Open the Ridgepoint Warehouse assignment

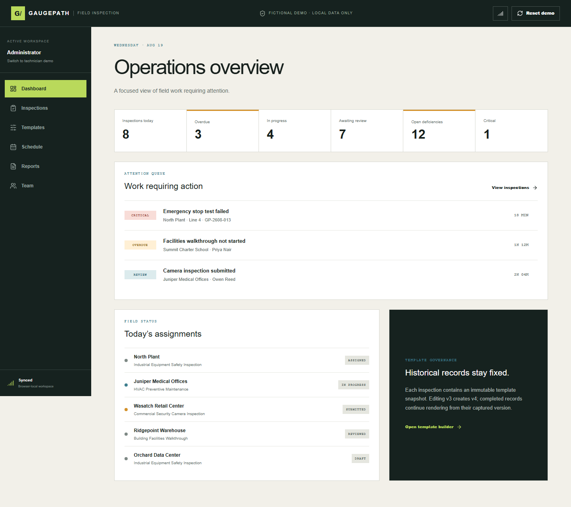(x=247, y=434)
